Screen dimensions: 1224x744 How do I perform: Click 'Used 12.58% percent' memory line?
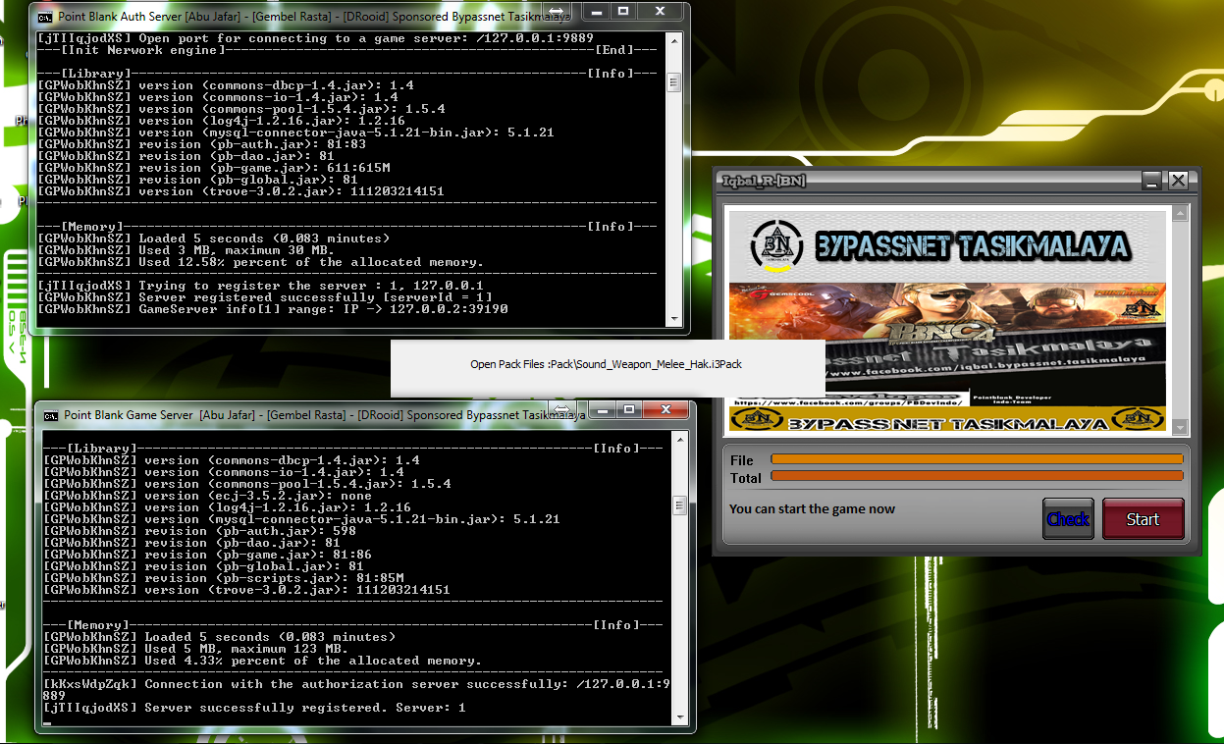[260, 262]
